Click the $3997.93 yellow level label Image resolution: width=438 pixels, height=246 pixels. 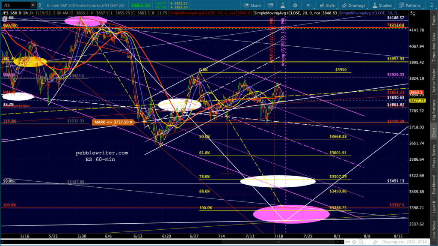tap(396, 58)
